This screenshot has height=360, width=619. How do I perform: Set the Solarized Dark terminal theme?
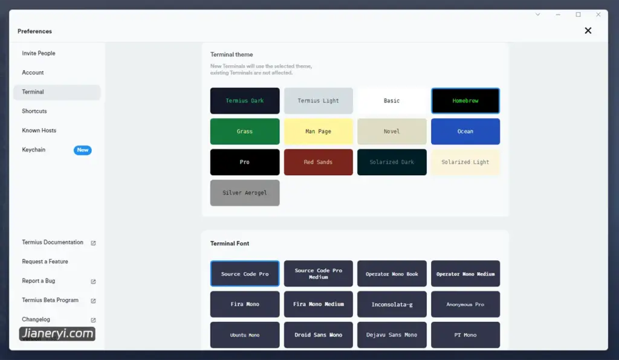tap(392, 162)
